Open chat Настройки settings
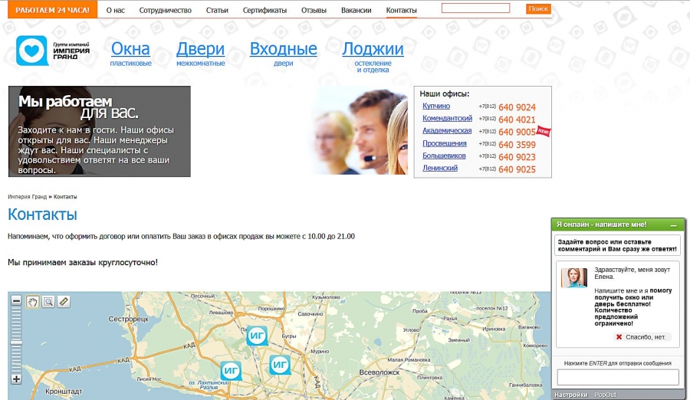 571,395
